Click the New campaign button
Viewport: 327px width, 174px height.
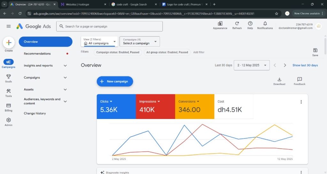point(115,82)
